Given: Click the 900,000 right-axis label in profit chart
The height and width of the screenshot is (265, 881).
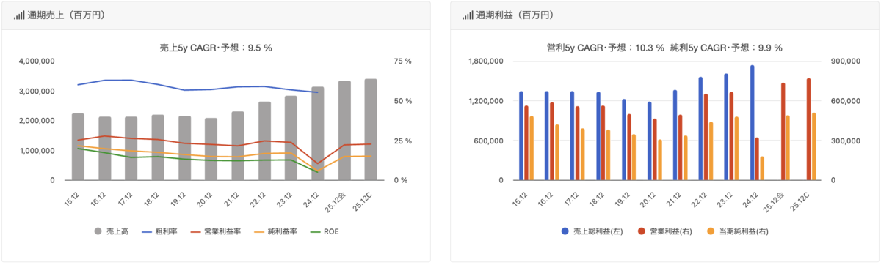Looking at the screenshot, I should pyautogui.click(x=845, y=61).
